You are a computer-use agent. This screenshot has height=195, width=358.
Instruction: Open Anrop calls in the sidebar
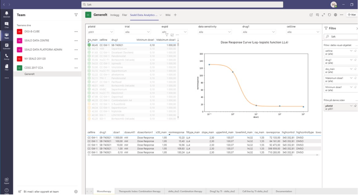coord(6,57)
